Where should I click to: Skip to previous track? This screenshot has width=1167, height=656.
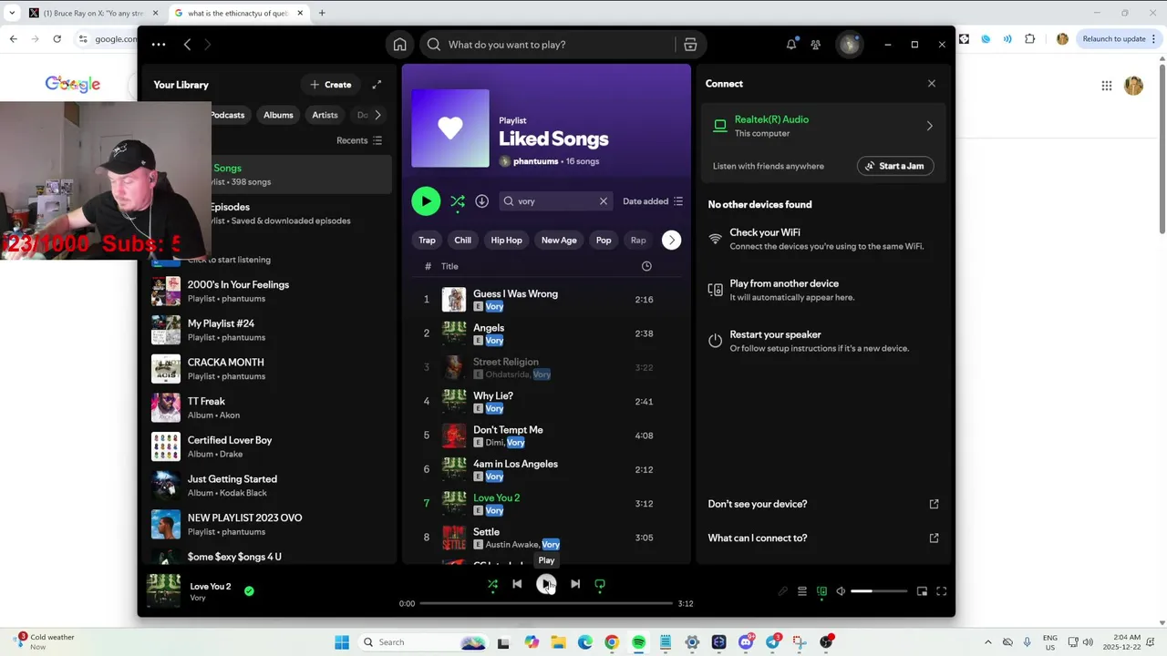pos(517,584)
